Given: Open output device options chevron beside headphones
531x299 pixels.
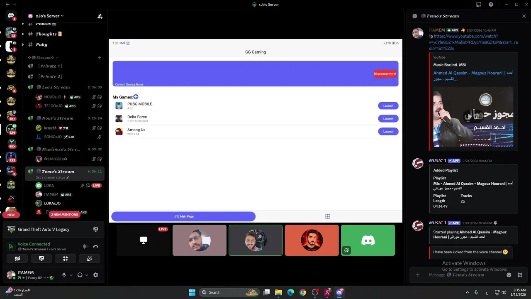Looking at the screenshot, I should click(x=87, y=275).
